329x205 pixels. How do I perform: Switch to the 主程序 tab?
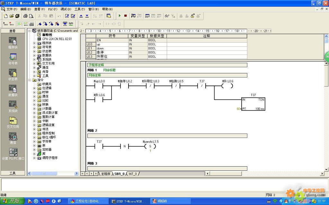105,174
